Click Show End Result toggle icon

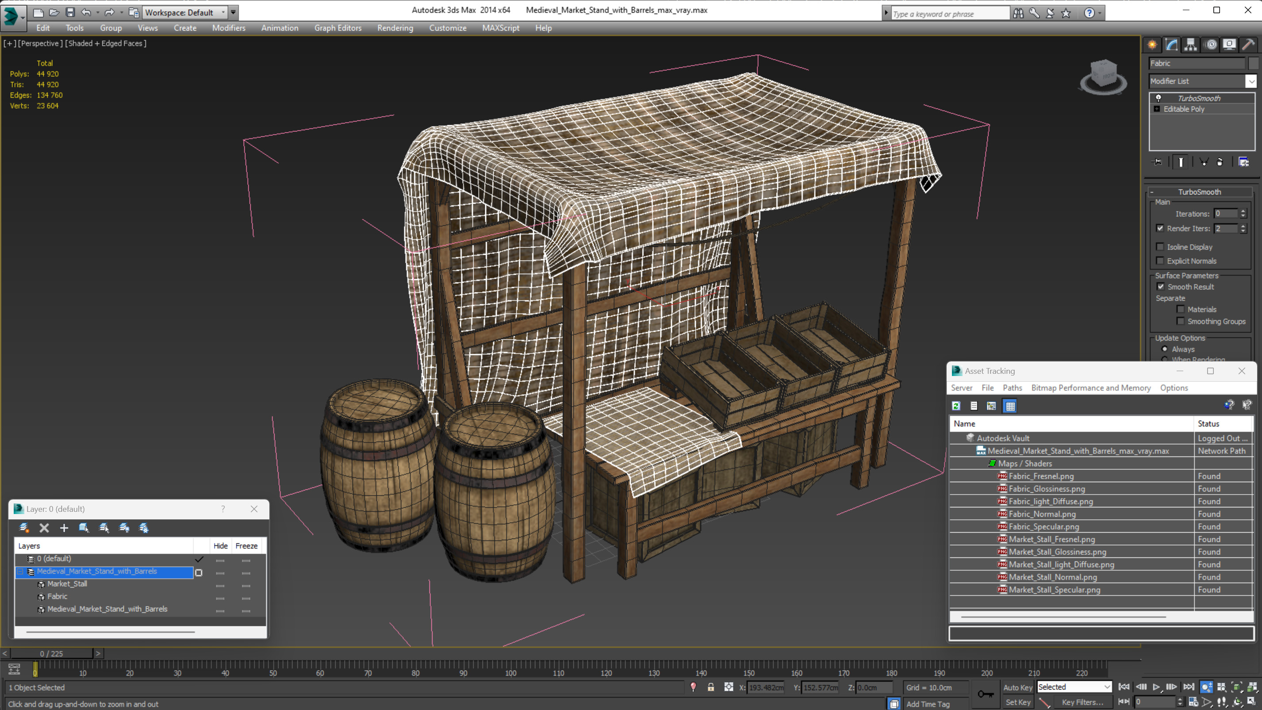[x=1181, y=162]
